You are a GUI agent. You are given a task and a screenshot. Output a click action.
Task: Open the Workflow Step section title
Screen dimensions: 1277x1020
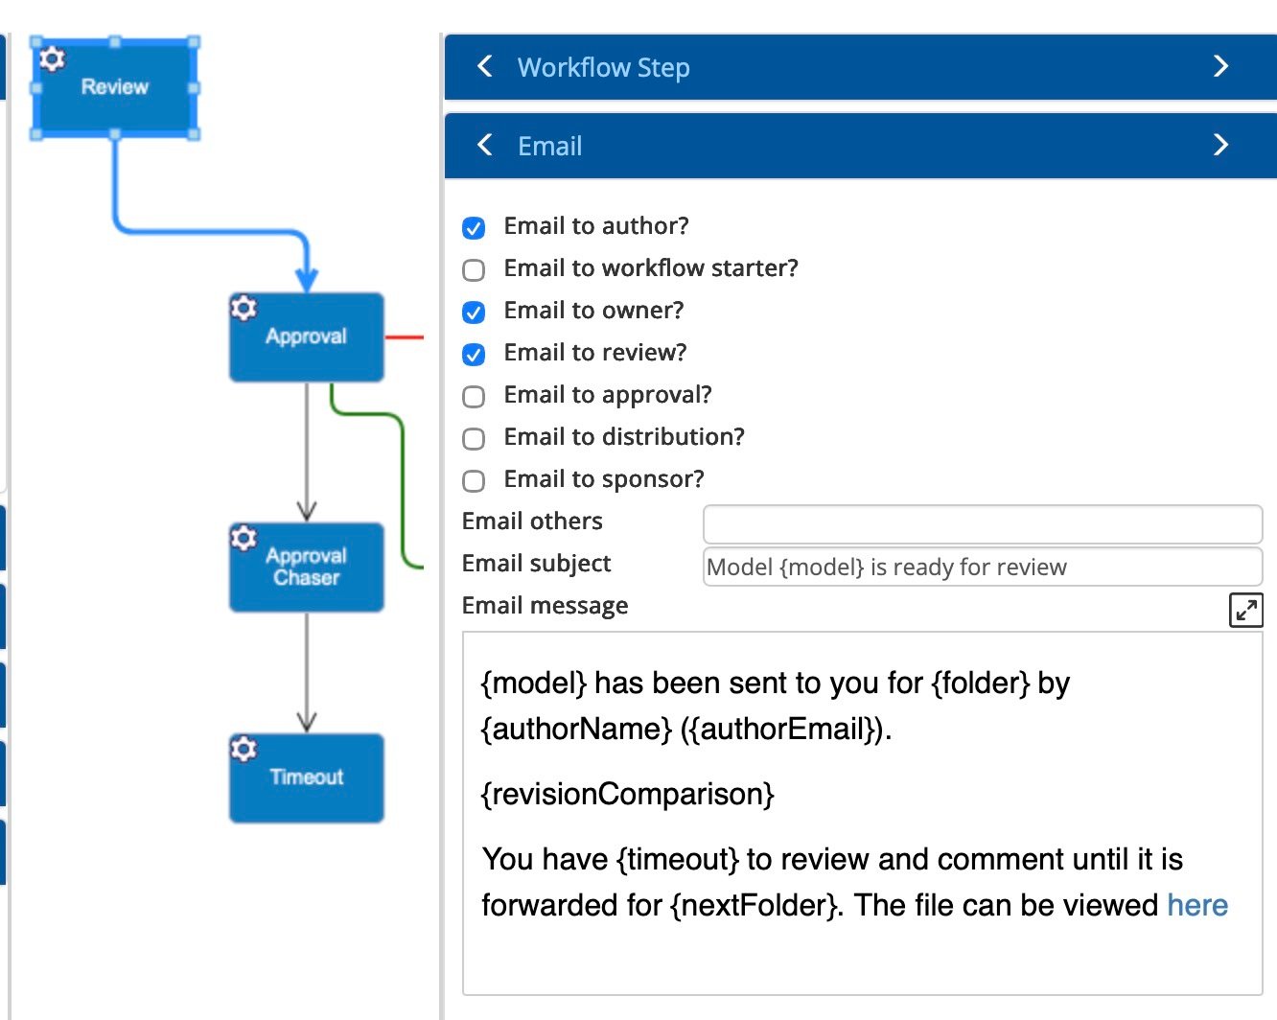click(603, 67)
